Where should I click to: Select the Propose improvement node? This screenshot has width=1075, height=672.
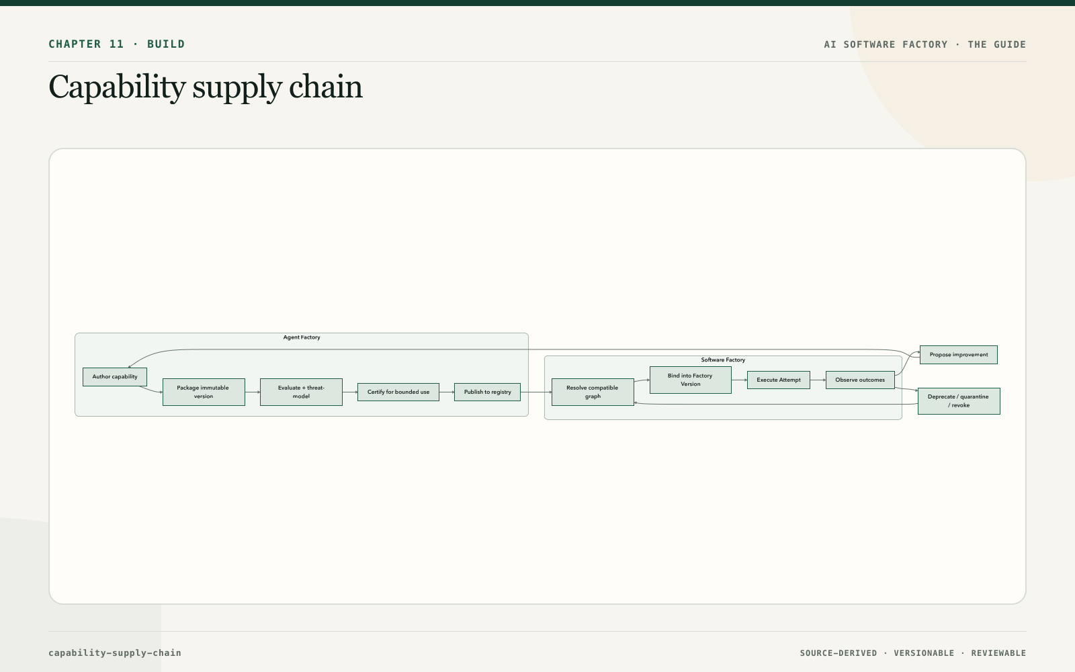[959, 355]
